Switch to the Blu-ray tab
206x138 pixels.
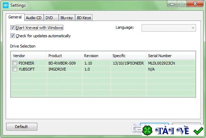coord(67,18)
